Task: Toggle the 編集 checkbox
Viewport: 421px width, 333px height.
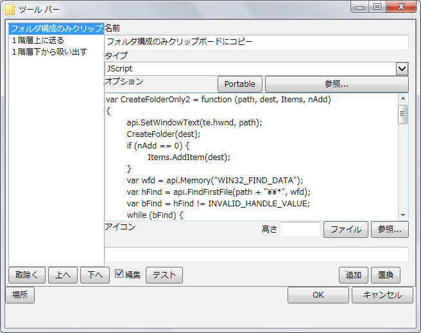Action: (119, 274)
